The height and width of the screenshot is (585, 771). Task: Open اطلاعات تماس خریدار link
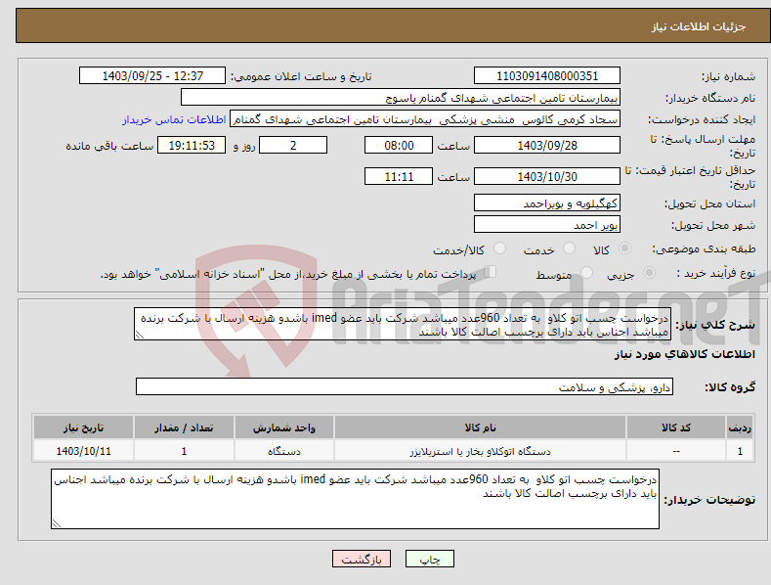coord(174,119)
